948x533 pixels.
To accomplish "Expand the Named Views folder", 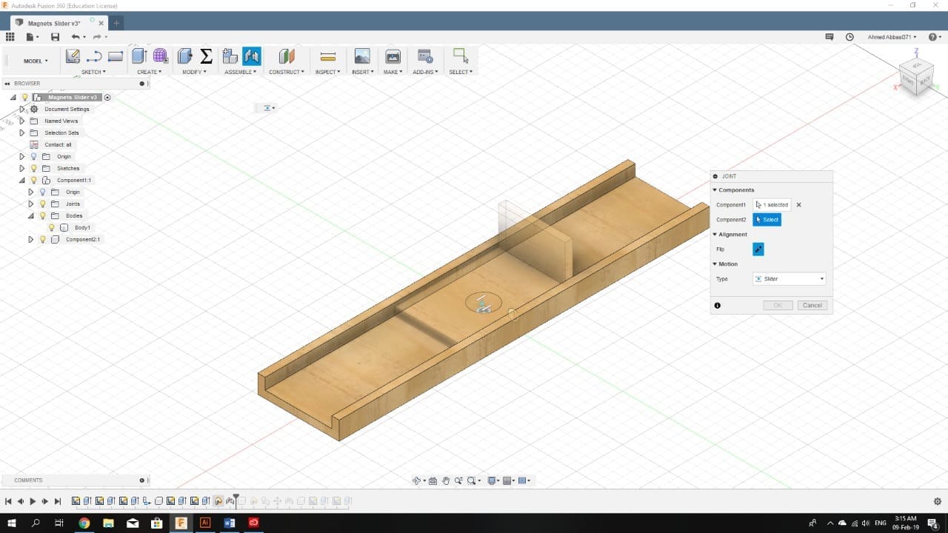I will (x=22, y=121).
